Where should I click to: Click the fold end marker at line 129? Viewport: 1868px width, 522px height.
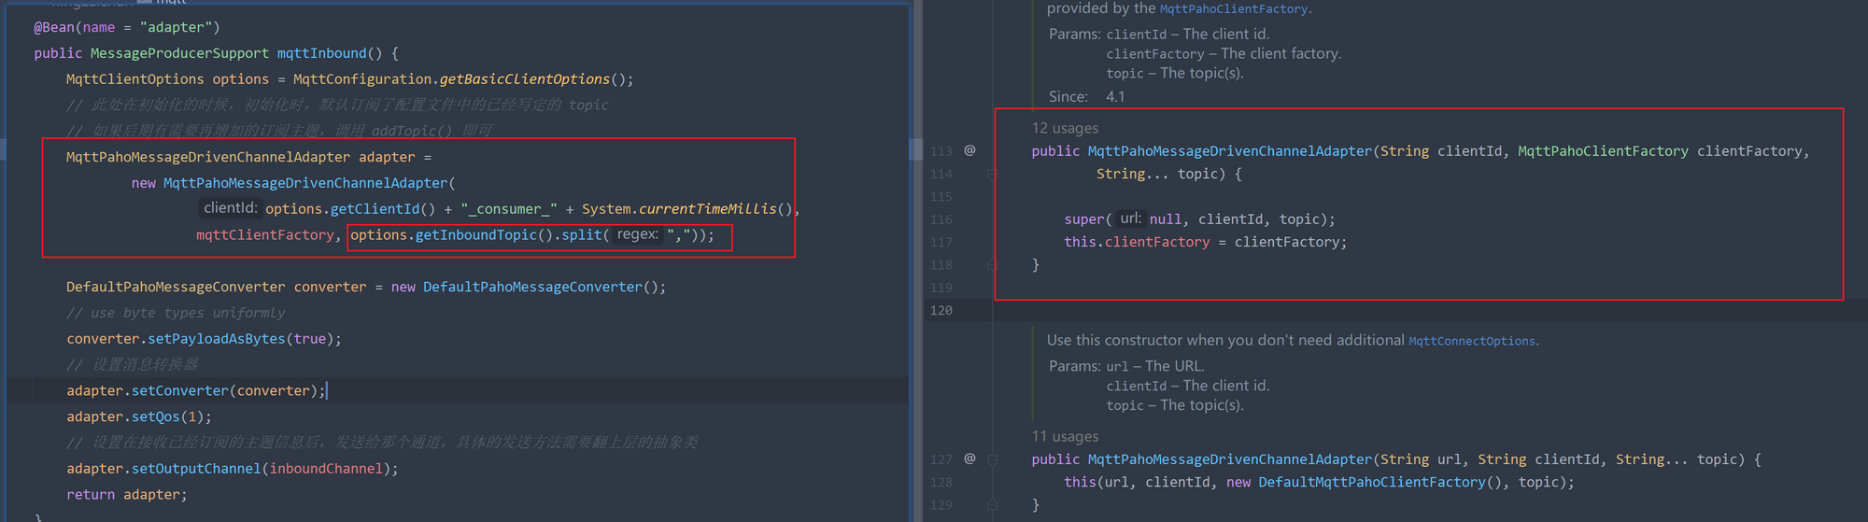pyautogui.click(x=992, y=505)
